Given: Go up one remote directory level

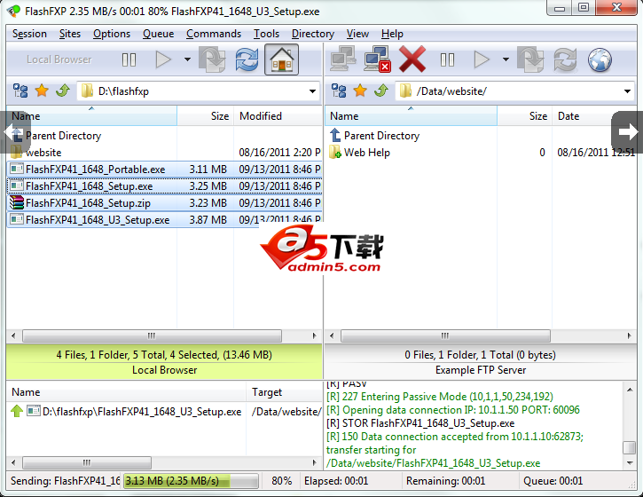Looking at the screenshot, I should [x=381, y=91].
